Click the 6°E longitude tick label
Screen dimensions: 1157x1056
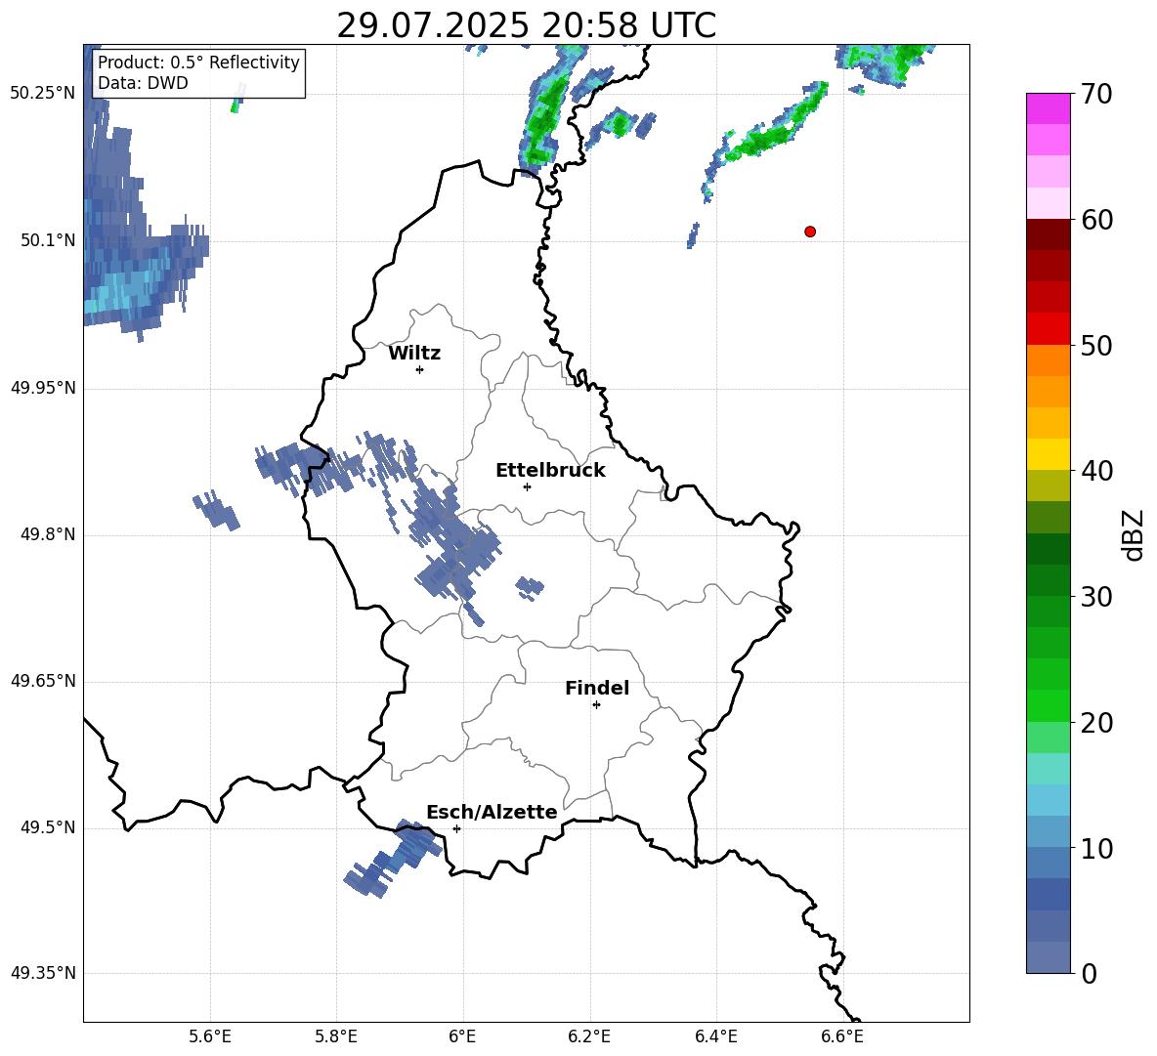tap(462, 1036)
